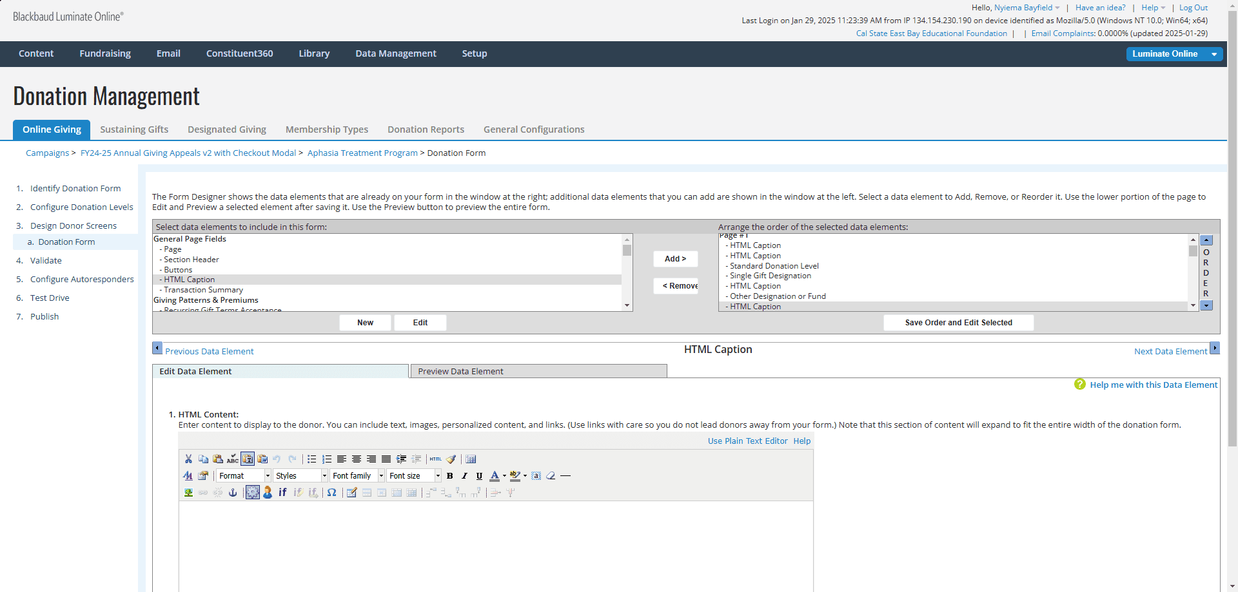
Task: Click the Use Plain Text Editor link
Action: 747,441
